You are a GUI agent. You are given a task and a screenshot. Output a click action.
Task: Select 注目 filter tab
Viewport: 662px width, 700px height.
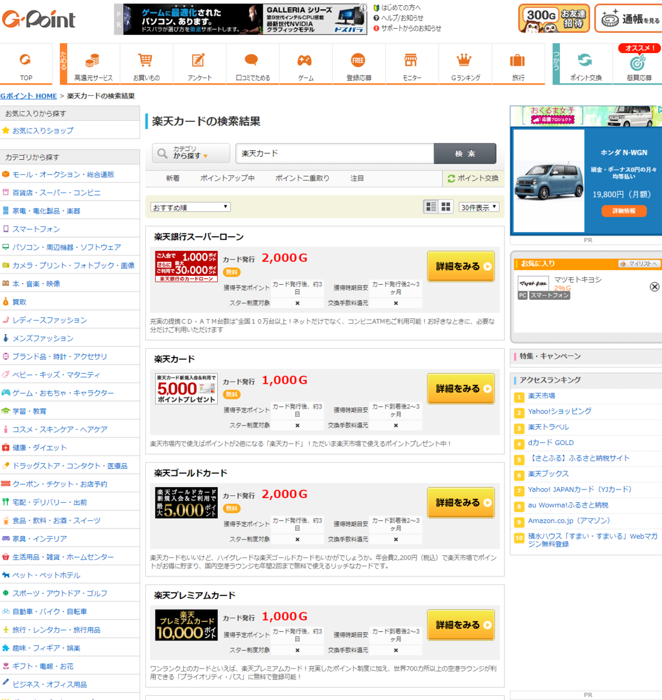(357, 178)
